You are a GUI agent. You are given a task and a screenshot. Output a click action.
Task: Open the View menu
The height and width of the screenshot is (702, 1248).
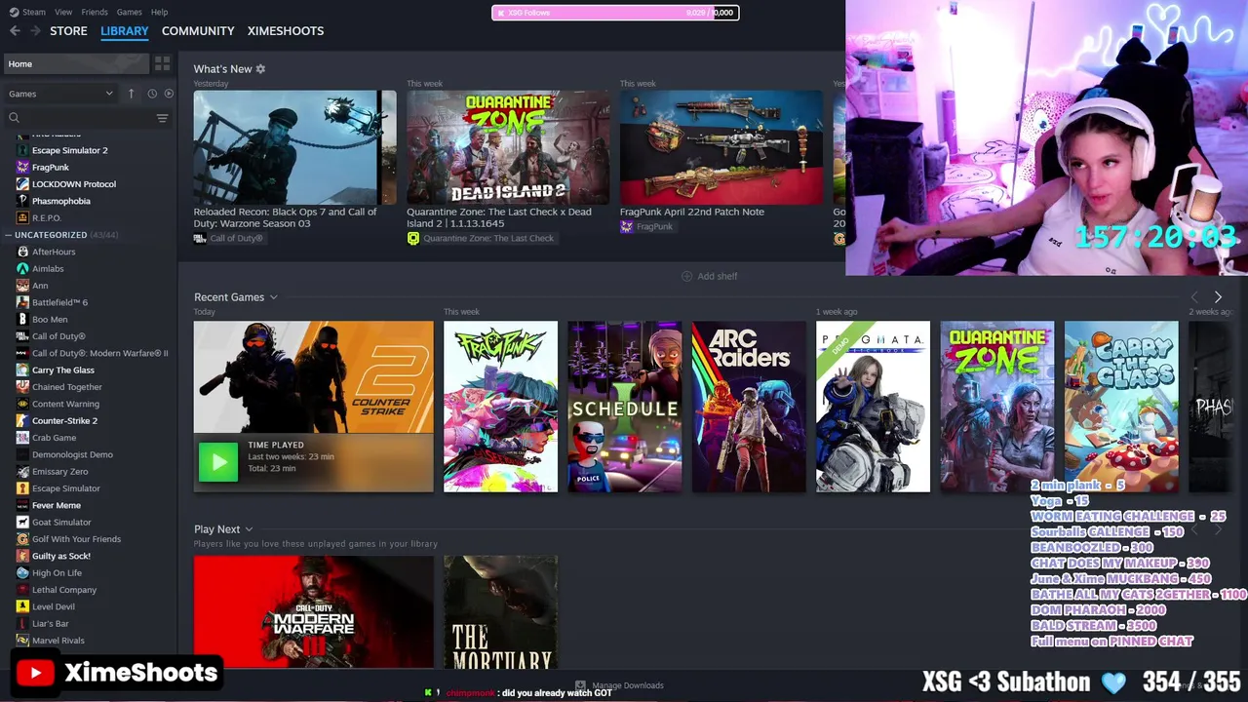tap(63, 12)
